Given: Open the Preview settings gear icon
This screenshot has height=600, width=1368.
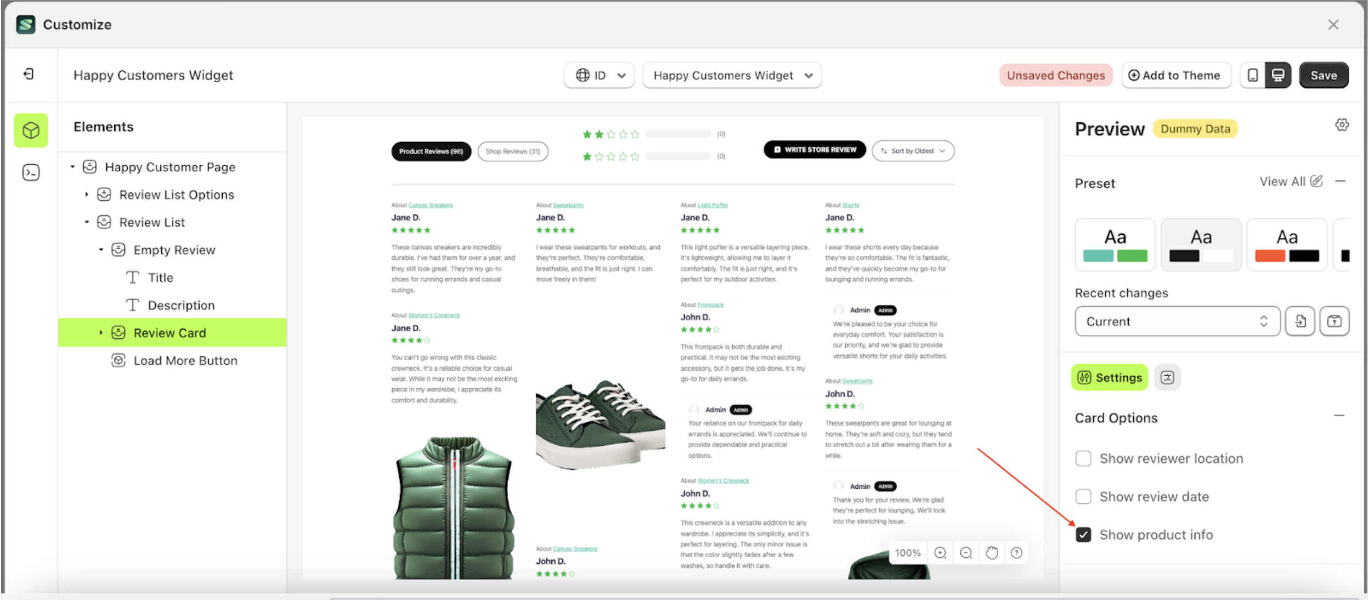Looking at the screenshot, I should pyautogui.click(x=1342, y=124).
